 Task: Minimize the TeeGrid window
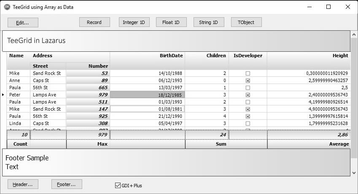310,7
